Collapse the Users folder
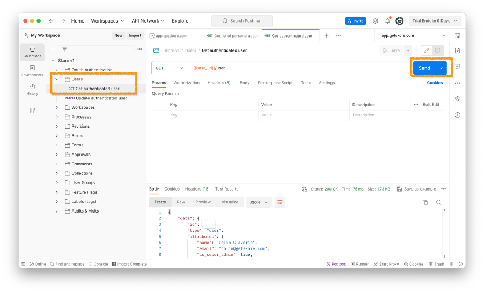This screenshot has width=485, height=293. tap(57, 79)
